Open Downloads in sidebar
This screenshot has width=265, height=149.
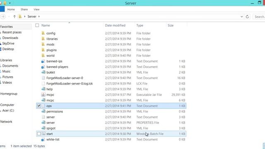click(x=10, y=38)
